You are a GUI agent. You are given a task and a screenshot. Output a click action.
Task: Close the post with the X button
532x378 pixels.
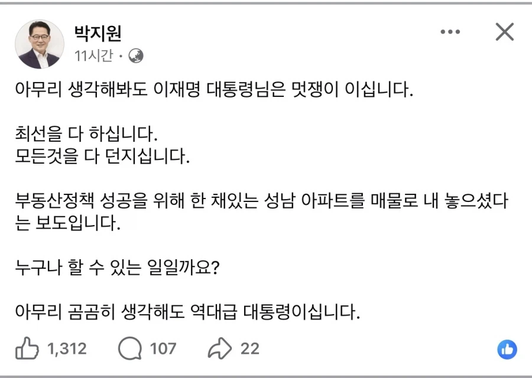coord(504,32)
